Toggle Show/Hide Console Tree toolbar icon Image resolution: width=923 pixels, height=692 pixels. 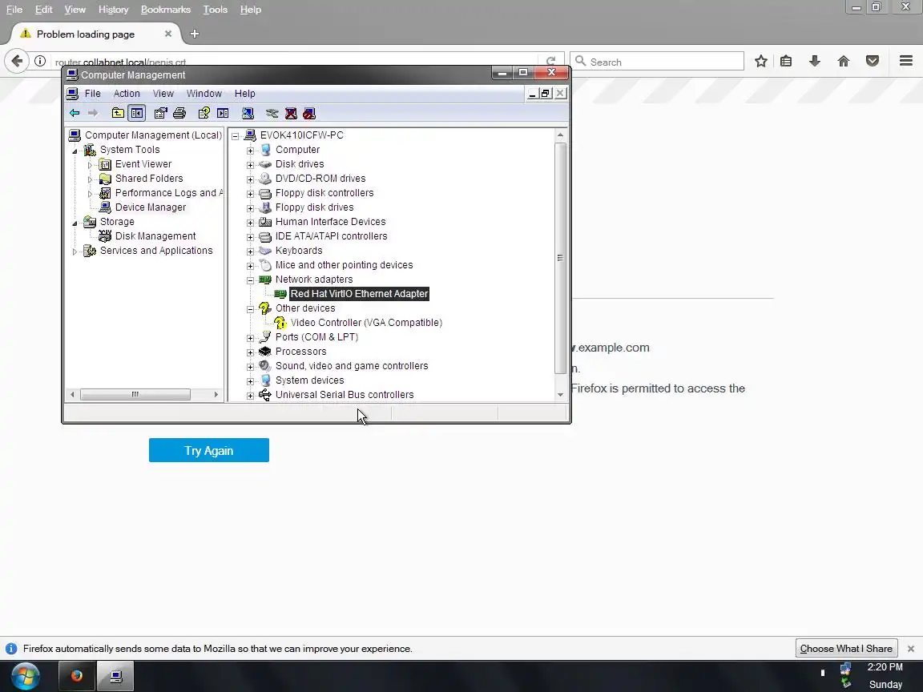pyautogui.click(x=136, y=113)
